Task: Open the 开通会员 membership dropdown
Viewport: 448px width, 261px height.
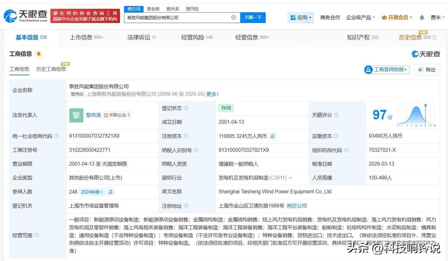Action: coord(397,18)
